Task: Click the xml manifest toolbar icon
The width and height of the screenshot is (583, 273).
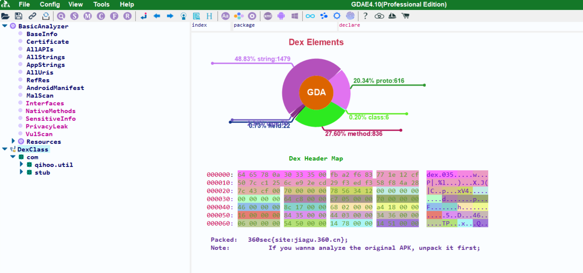Action: 268,16
